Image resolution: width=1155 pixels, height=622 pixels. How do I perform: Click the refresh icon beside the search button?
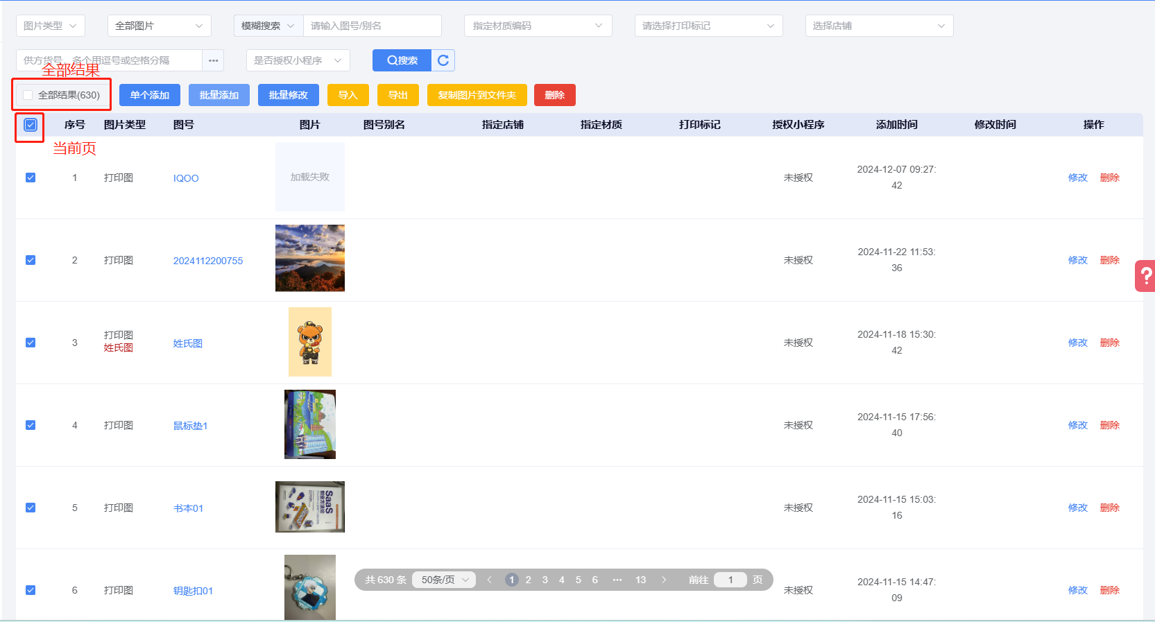pos(443,60)
